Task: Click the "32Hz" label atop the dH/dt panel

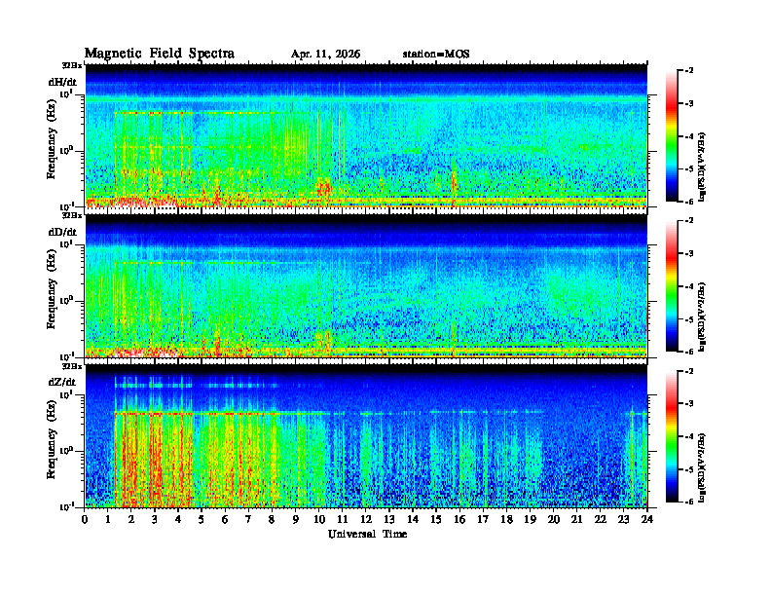Action: (x=71, y=65)
